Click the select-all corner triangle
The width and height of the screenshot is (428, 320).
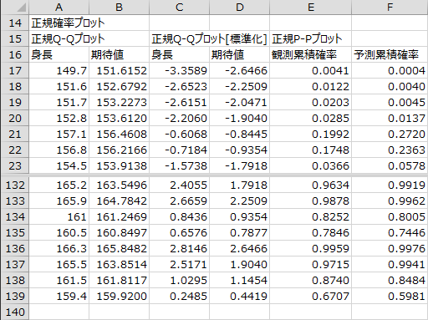[x=21, y=7]
